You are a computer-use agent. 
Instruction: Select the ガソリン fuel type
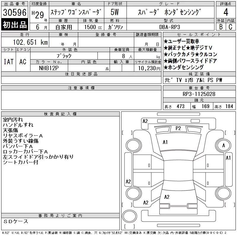(115, 27)
